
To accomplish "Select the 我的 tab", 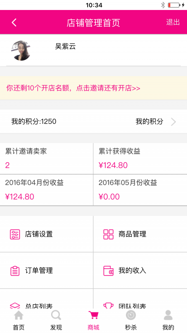I will (x=168, y=321).
